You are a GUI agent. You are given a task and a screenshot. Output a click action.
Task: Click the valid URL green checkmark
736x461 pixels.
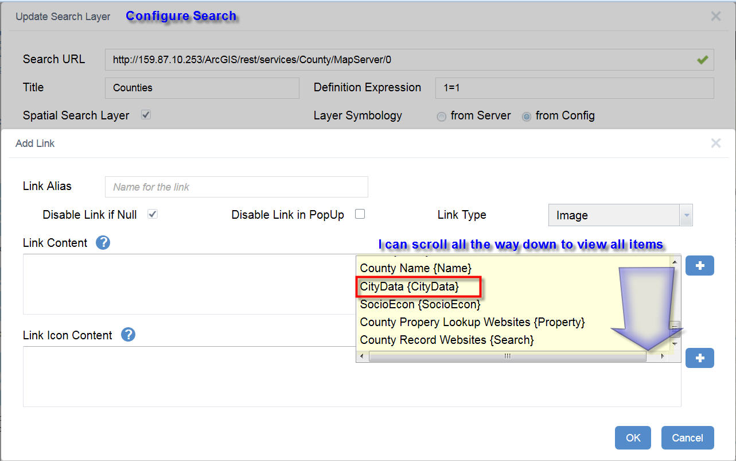pos(702,60)
